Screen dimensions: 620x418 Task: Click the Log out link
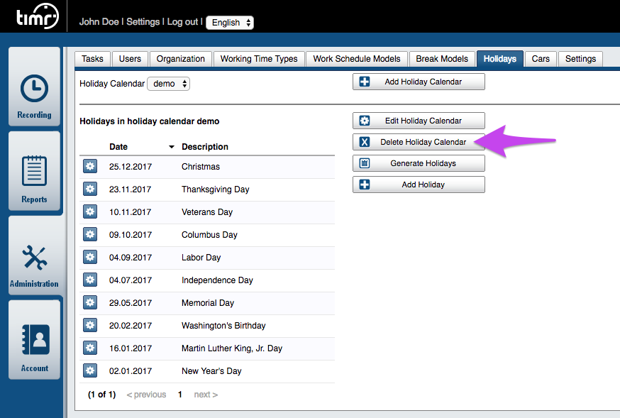[182, 22]
